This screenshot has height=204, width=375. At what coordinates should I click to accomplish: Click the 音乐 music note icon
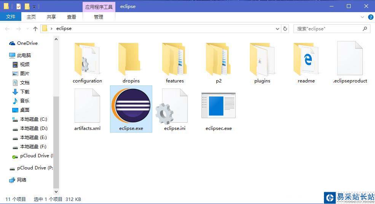pos(15,101)
